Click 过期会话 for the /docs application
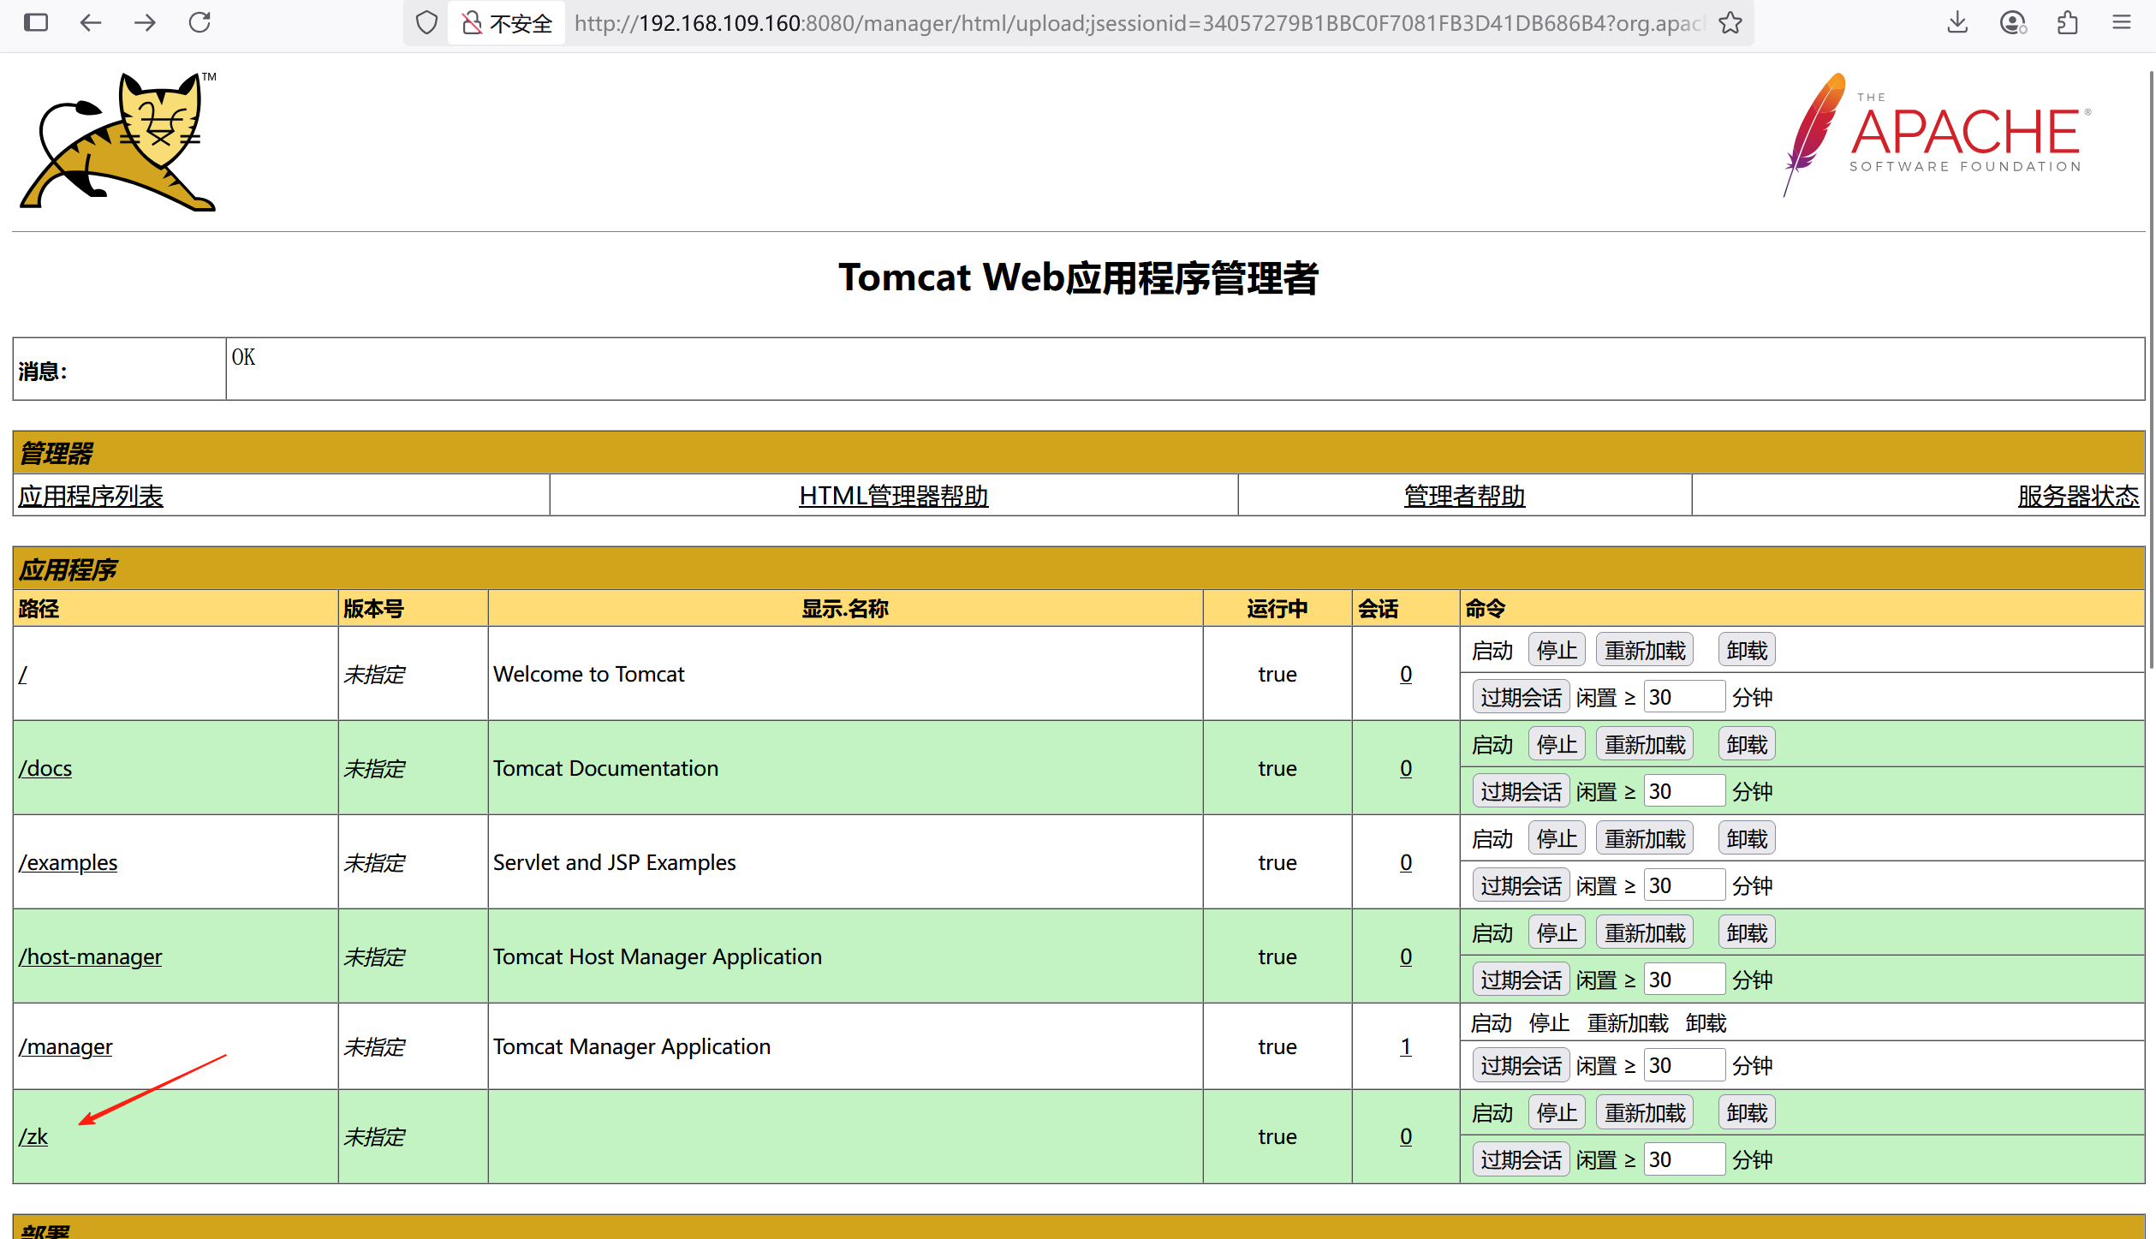Screen dimensions: 2156x1239 pyautogui.click(x=1521, y=791)
